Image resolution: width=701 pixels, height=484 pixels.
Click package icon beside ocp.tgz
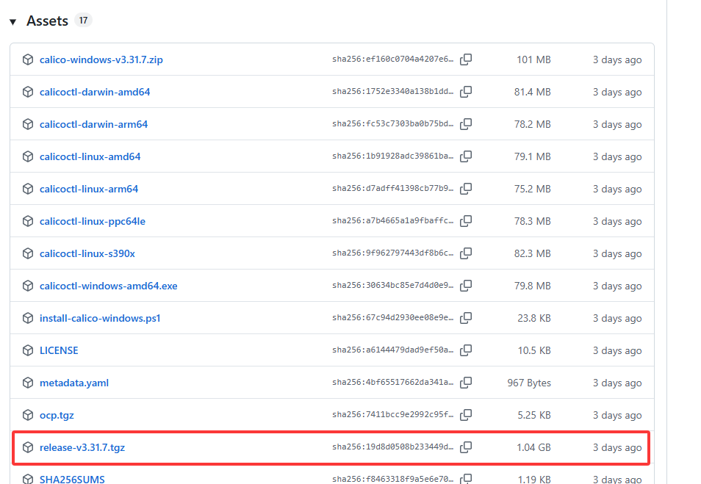[28, 415]
